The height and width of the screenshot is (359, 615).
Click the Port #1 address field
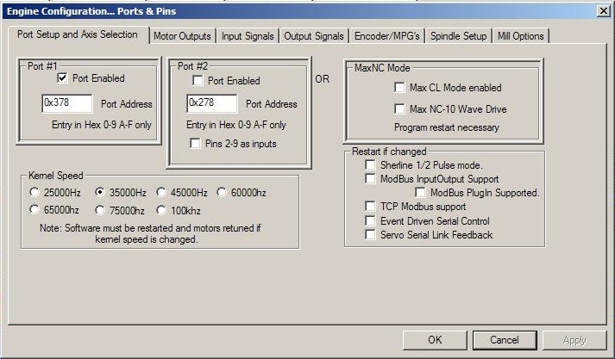coord(67,103)
